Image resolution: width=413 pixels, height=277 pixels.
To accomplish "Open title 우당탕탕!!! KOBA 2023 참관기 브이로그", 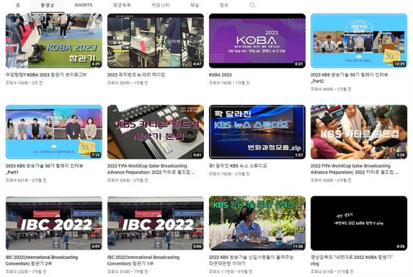I will [46, 75].
